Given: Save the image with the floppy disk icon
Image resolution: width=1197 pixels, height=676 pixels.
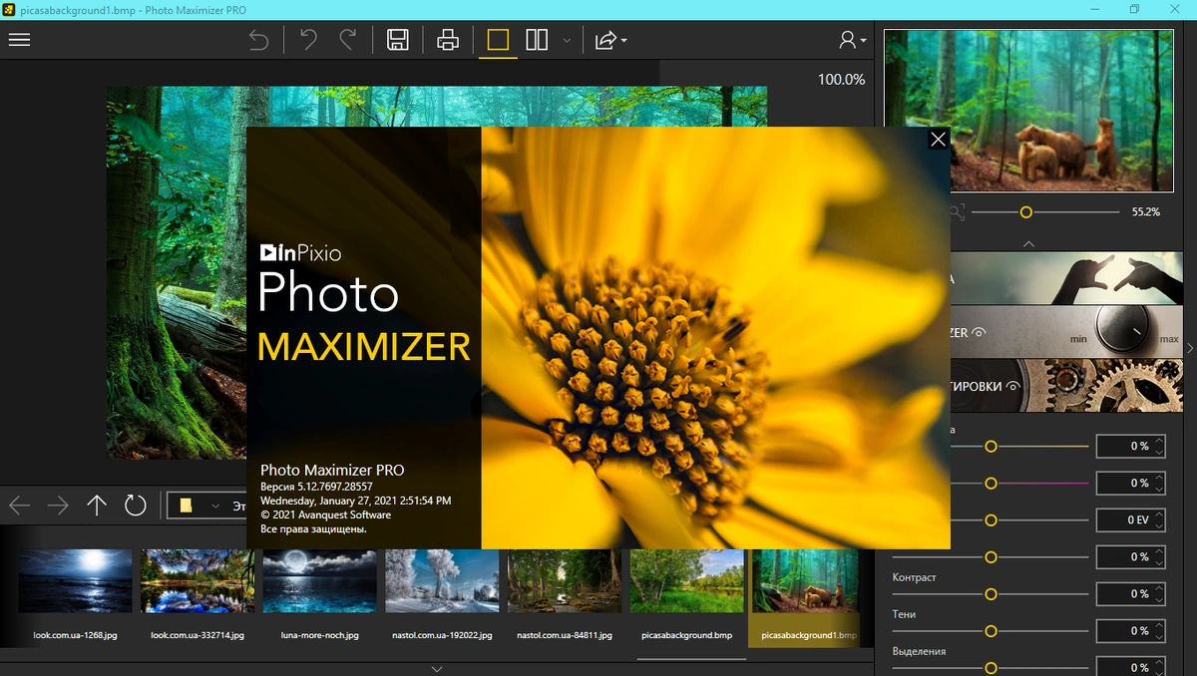Looking at the screenshot, I should coord(398,40).
